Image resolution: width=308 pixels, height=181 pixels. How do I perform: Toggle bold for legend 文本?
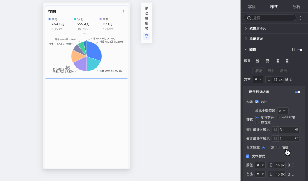click(x=286, y=80)
